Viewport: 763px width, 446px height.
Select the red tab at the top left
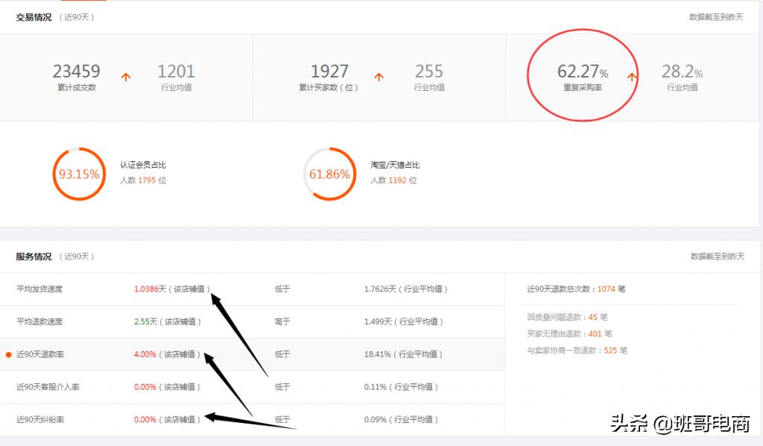(x=82, y=2)
